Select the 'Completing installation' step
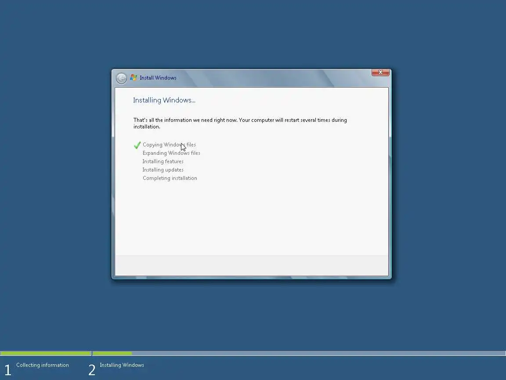Image resolution: width=506 pixels, height=380 pixels. (170, 179)
